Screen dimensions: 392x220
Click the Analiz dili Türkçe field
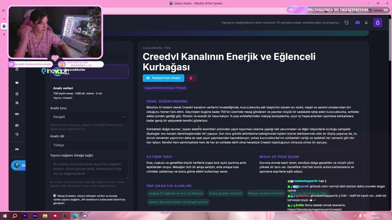89,145
